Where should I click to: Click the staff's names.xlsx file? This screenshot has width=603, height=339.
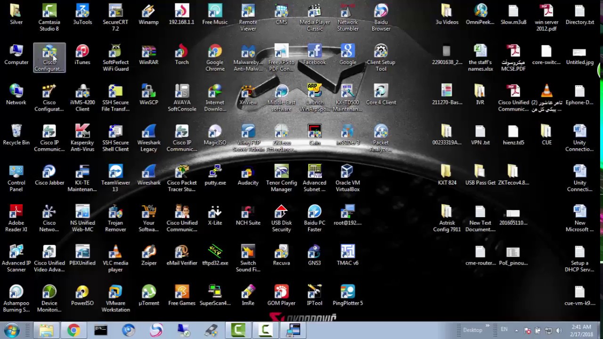[x=480, y=57]
